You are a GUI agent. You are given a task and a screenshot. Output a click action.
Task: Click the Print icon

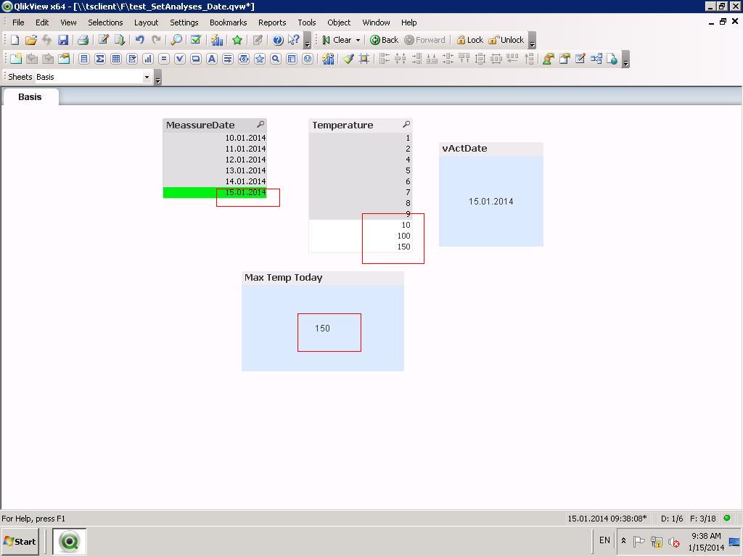pyautogui.click(x=83, y=40)
